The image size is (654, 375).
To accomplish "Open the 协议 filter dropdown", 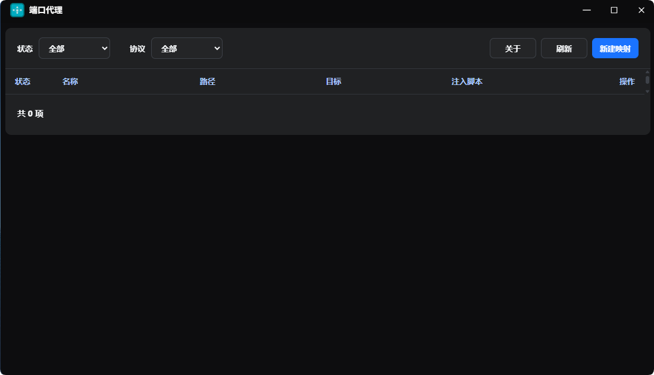I will click(186, 48).
